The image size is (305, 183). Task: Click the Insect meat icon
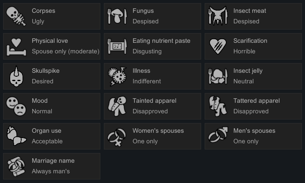tap(218, 16)
